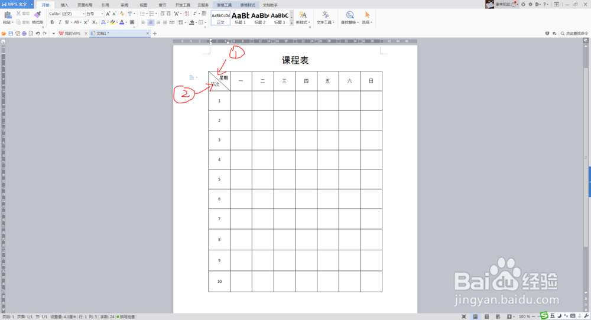Apply superscript X² formatting

(86, 22)
